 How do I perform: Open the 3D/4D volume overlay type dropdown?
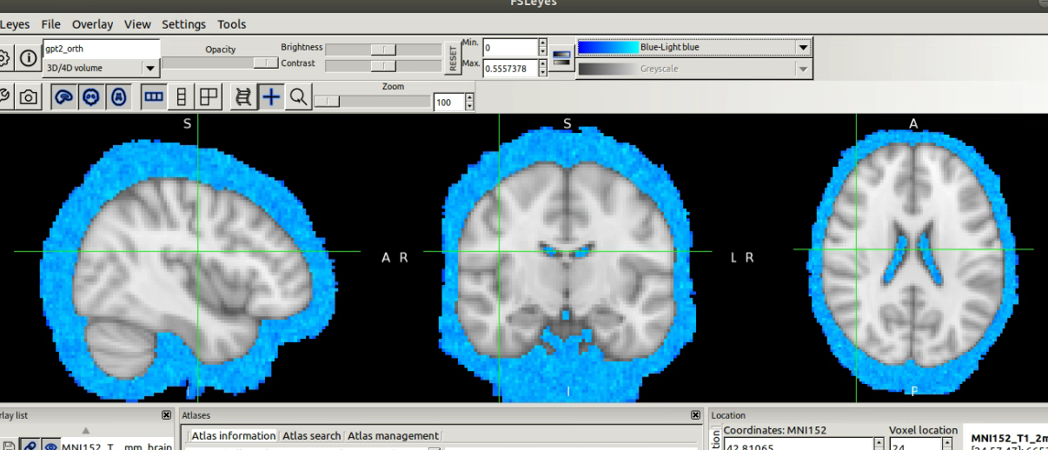149,68
